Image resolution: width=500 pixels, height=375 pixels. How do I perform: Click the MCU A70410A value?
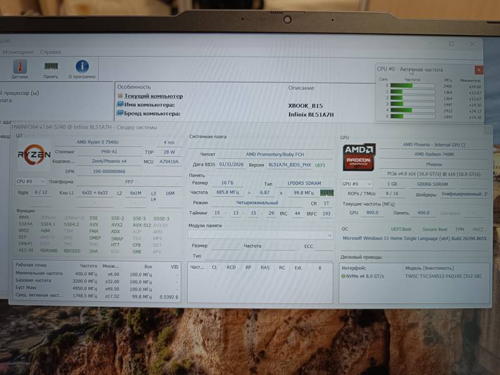coord(169,162)
